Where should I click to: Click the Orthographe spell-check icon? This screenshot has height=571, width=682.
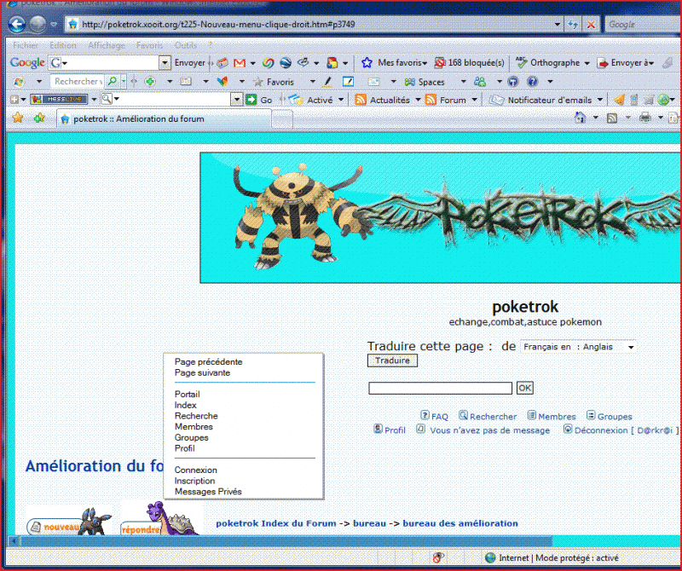[521, 62]
